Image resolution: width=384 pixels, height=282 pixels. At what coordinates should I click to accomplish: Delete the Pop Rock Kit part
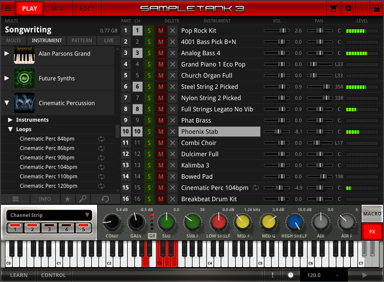172,31
